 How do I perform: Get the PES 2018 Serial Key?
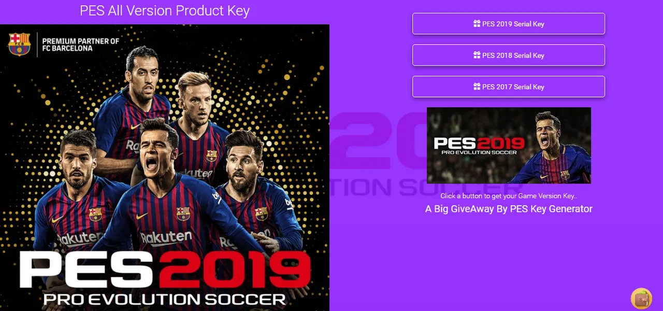point(509,55)
